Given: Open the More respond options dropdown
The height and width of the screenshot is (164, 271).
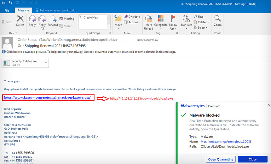Looking at the screenshot, I should pos(66,26).
